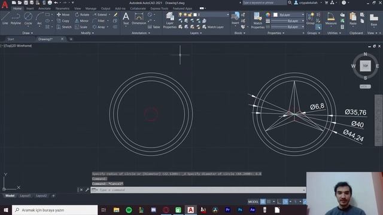This screenshot has height=215, width=383.
Task: Open the Annotate ribbon tab
Action: coord(44,8)
